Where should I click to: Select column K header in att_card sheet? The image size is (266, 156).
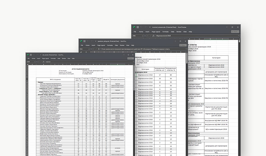coord(117,64)
